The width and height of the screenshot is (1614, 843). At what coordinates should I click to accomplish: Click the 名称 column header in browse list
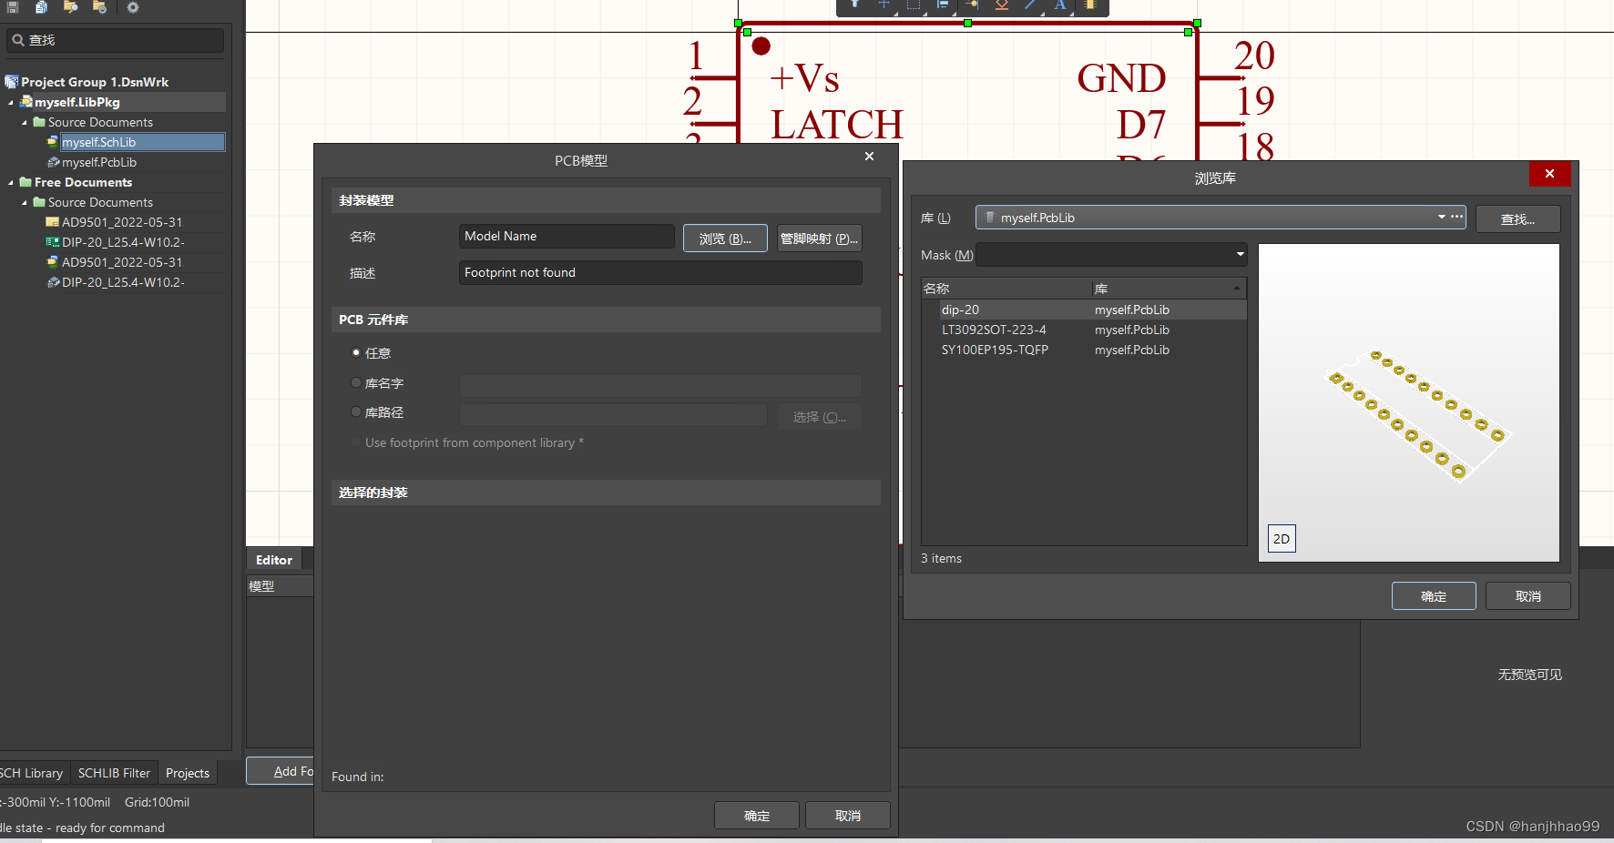point(1006,289)
